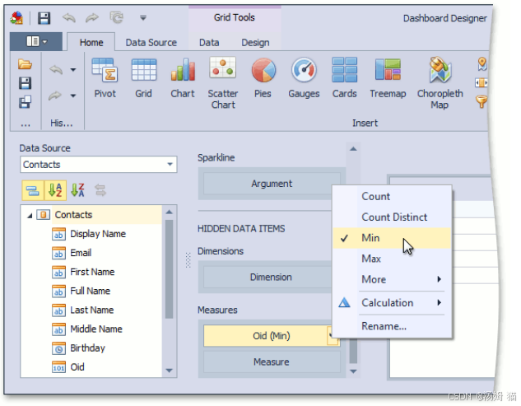Open the customize quick access toolbar dropdown
Screen dimensions: 521x406
143,18
